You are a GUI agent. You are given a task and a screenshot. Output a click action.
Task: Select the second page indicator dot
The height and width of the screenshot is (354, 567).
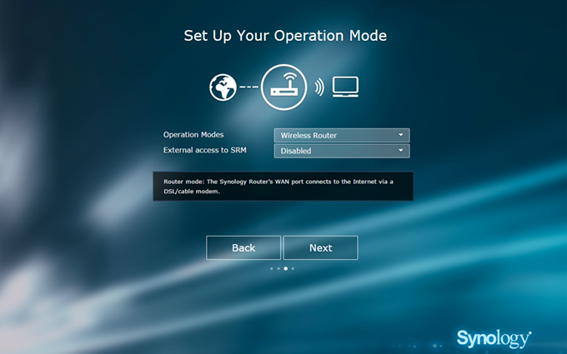pos(278,269)
